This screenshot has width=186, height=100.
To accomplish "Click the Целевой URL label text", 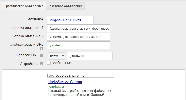I will (27, 55).
